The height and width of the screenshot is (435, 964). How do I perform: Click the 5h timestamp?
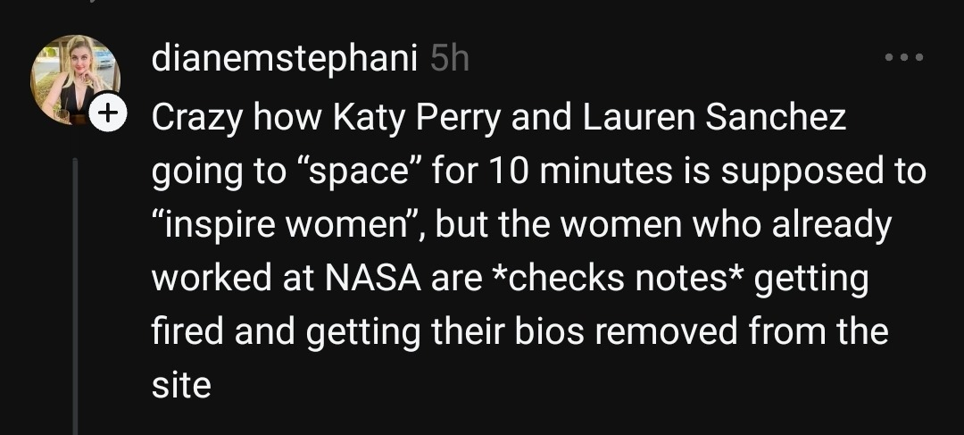point(449,59)
